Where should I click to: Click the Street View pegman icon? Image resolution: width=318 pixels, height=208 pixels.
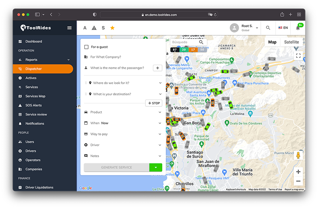point(298,155)
